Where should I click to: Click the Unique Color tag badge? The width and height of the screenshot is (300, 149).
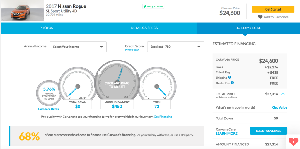153,6
